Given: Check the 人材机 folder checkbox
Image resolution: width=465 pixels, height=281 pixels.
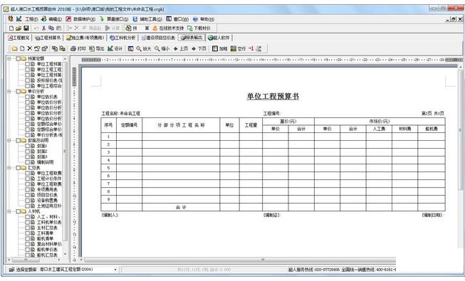Looking at the screenshot, I should [18, 211].
